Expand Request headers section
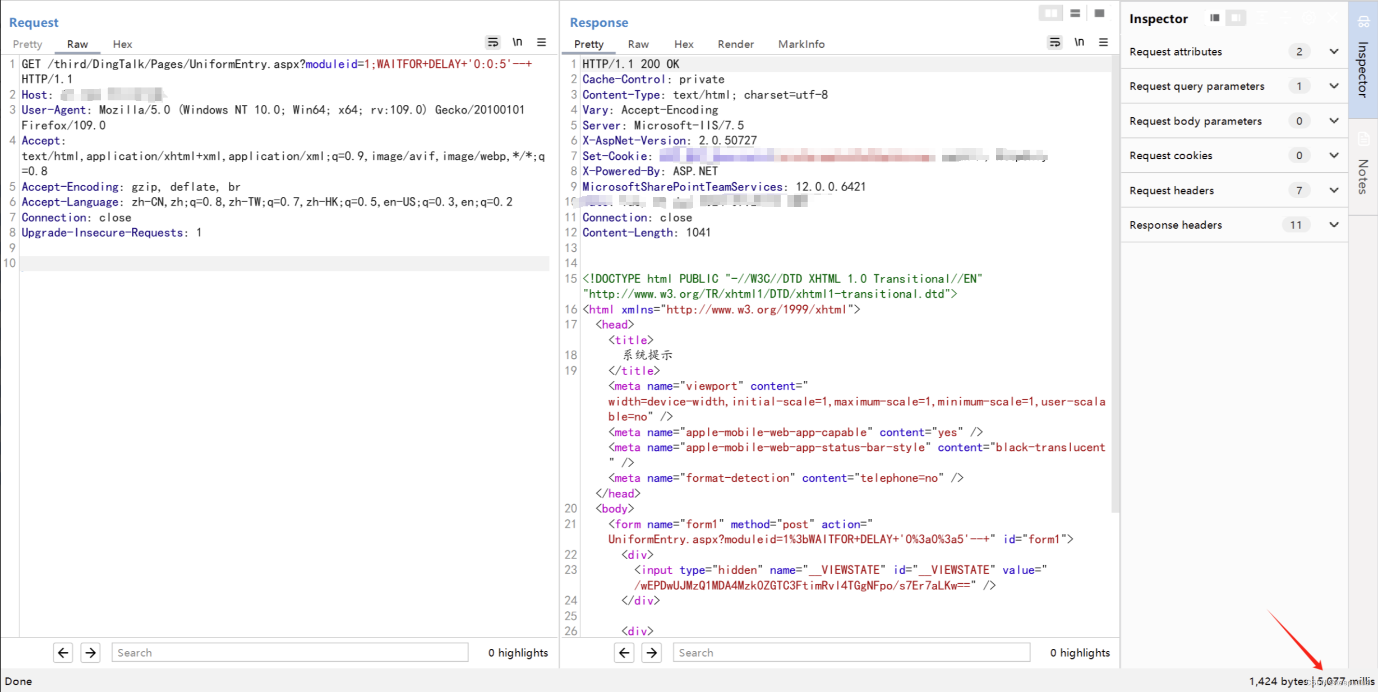 pos(1334,190)
